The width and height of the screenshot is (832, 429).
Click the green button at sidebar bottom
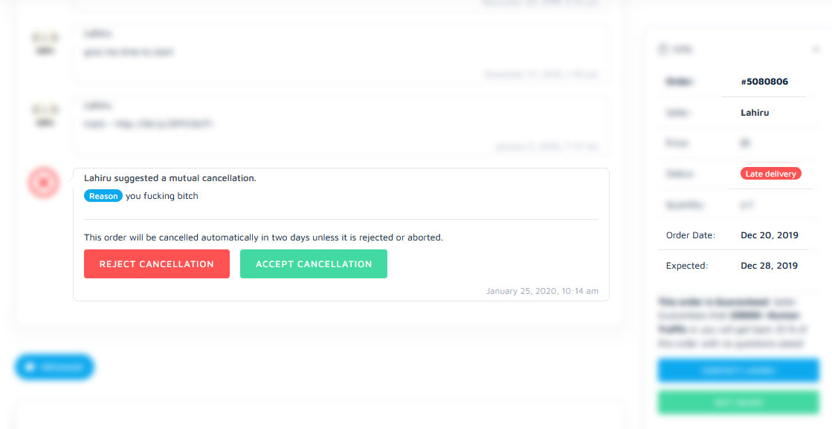(x=738, y=402)
